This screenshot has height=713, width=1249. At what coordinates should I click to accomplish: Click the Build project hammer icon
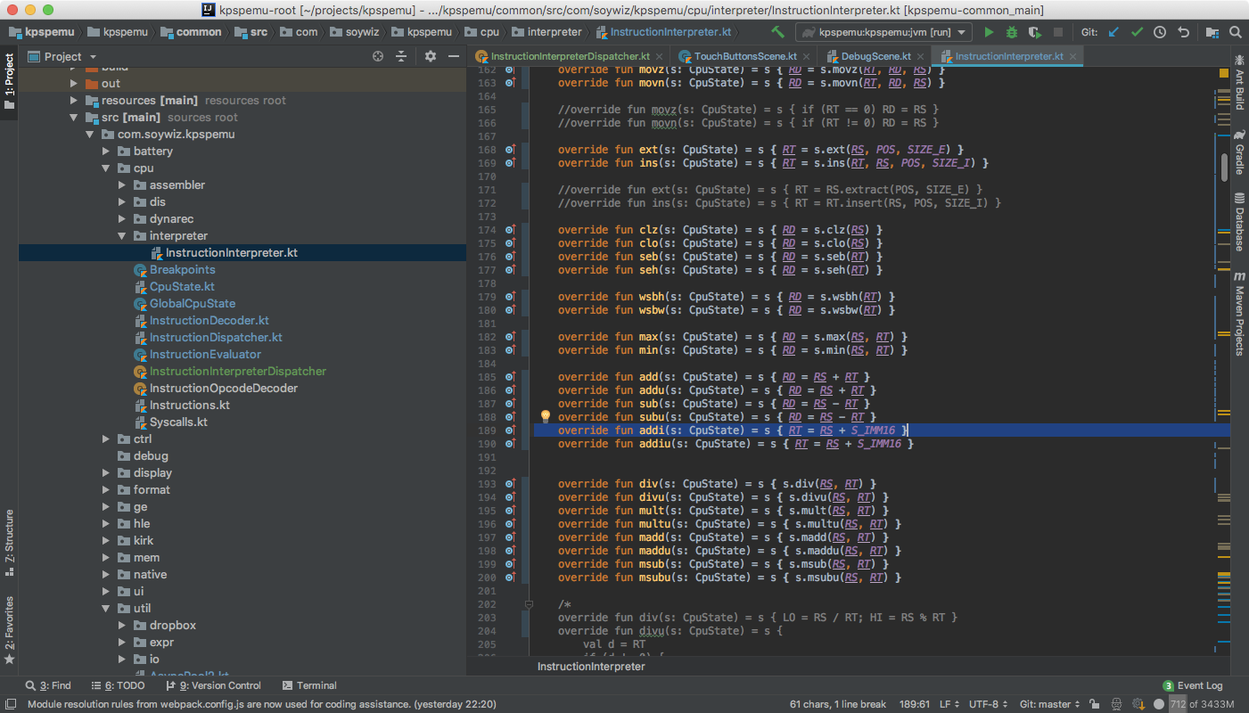click(778, 32)
